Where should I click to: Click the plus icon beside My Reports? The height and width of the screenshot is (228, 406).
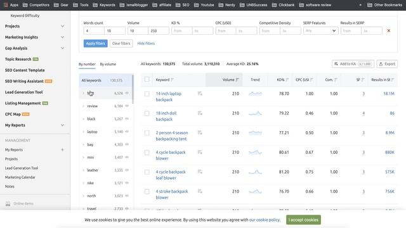[62, 149]
